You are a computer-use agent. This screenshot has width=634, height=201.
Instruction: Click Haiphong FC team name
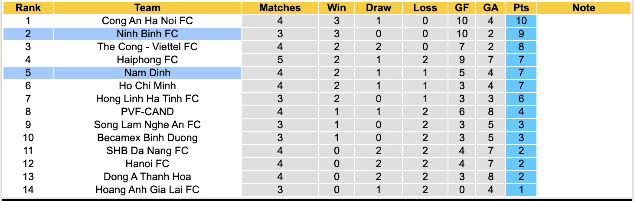coord(147,60)
